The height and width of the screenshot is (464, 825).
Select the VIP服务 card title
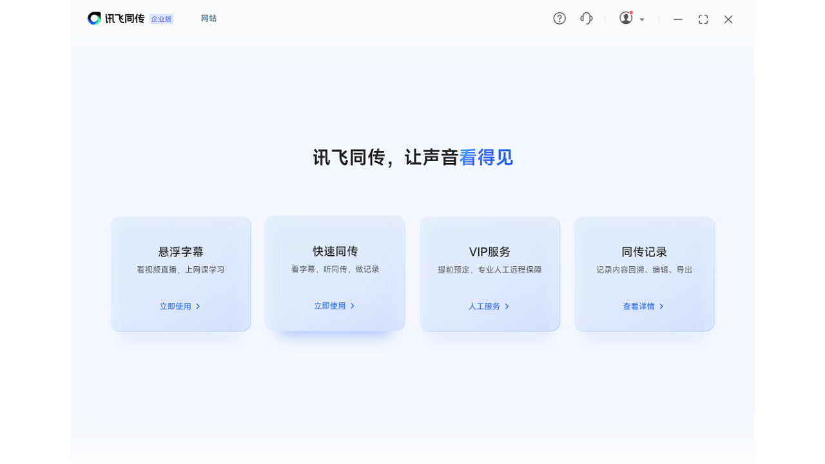click(x=490, y=252)
